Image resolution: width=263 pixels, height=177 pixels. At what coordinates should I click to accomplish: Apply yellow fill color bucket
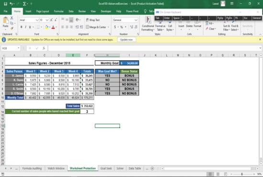(47, 27)
